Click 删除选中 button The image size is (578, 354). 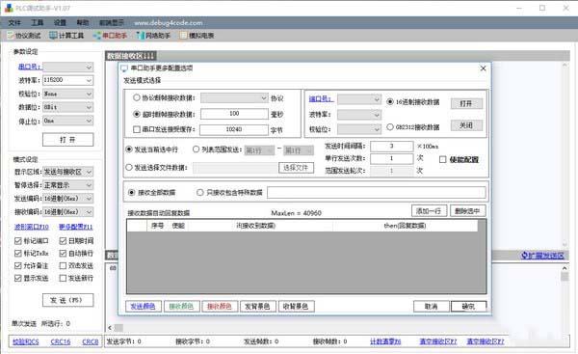(468, 211)
